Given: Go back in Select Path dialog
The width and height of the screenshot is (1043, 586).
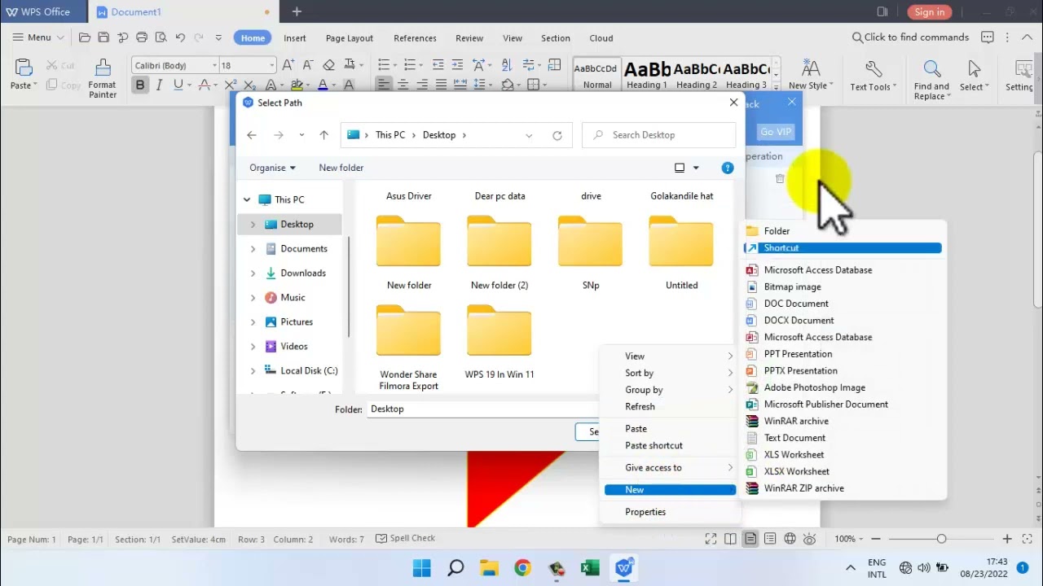Looking at the screenshot, I should 252,135.
